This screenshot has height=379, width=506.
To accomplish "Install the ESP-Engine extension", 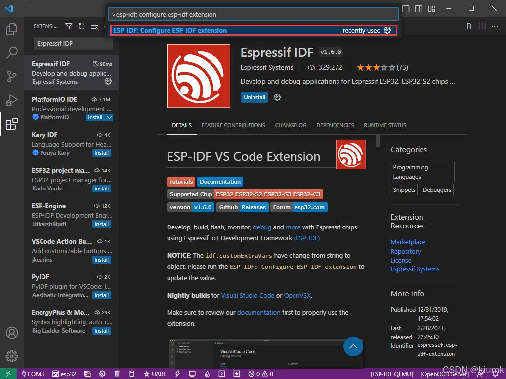I will pyautogui.click(x=102, y=224).
